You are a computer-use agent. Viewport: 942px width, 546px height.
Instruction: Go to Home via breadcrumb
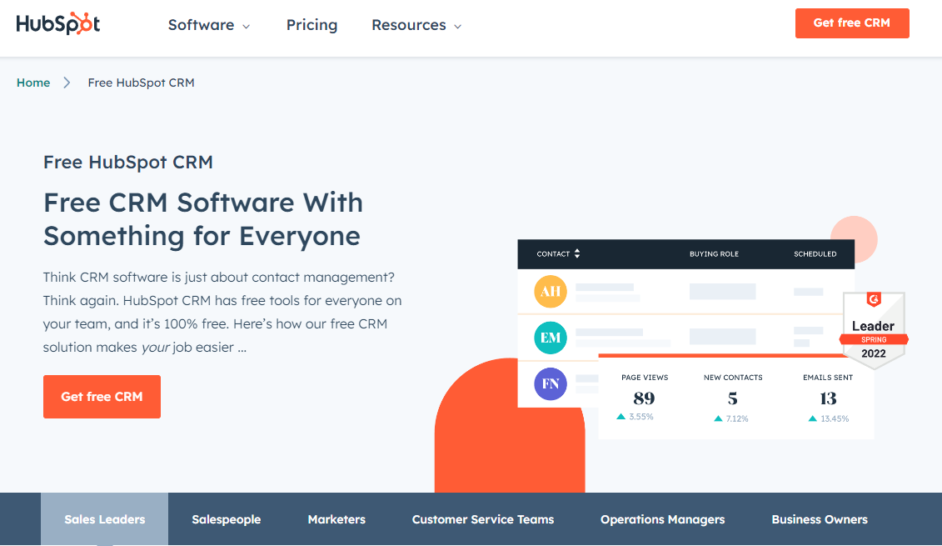(33, 83)
